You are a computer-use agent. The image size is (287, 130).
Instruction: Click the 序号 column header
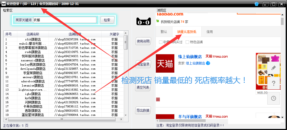[x=11, y=34]
